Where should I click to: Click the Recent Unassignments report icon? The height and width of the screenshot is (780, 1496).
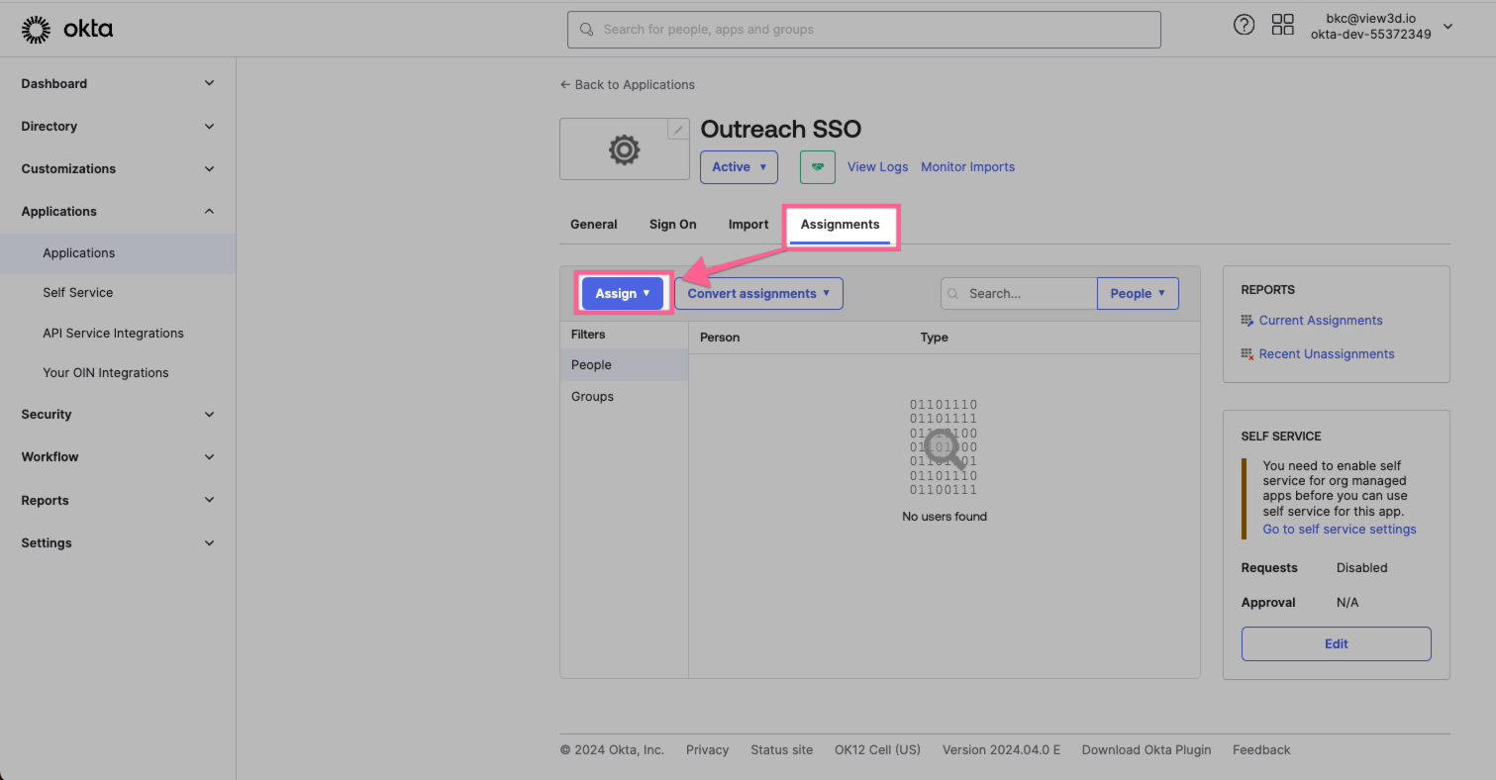(x=1247, y=354)
